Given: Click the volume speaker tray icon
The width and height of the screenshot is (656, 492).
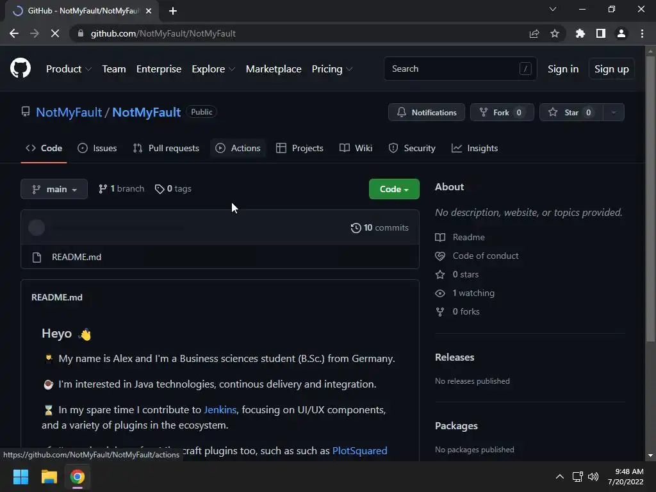Looking at the screenshot, I should (593, 477).
